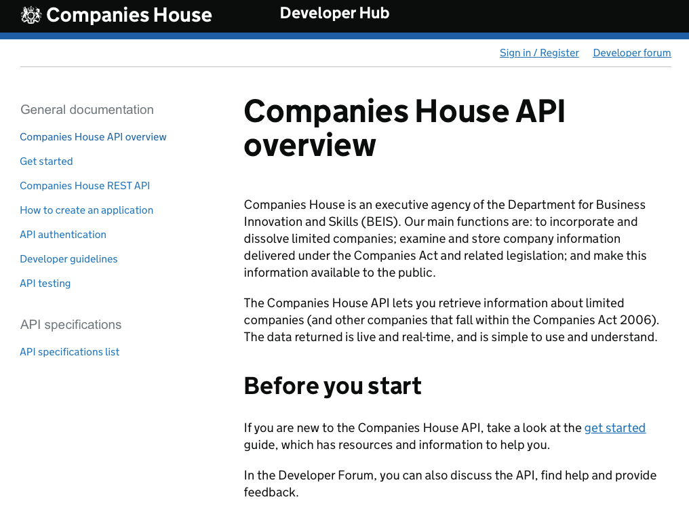The image size is (689, 510).
Task: Click the General documentation section heading
Action: click(x=87, y=109)
